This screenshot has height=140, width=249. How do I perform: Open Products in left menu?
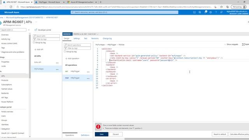point(5,80)
